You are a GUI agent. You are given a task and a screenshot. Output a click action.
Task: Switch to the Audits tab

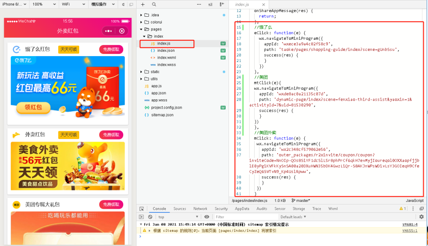click(262, 209)
